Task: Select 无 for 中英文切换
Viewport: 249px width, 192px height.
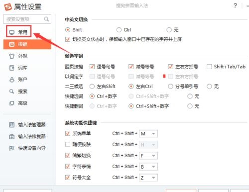Action: (x=169, y=30)
